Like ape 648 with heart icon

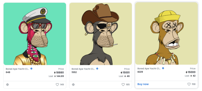(57, 85)
